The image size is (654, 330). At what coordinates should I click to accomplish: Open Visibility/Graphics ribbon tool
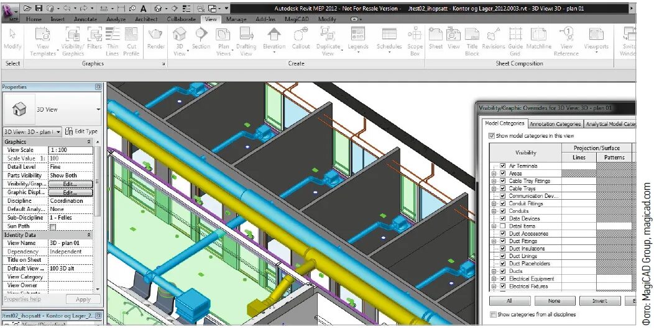click(73, 42)
